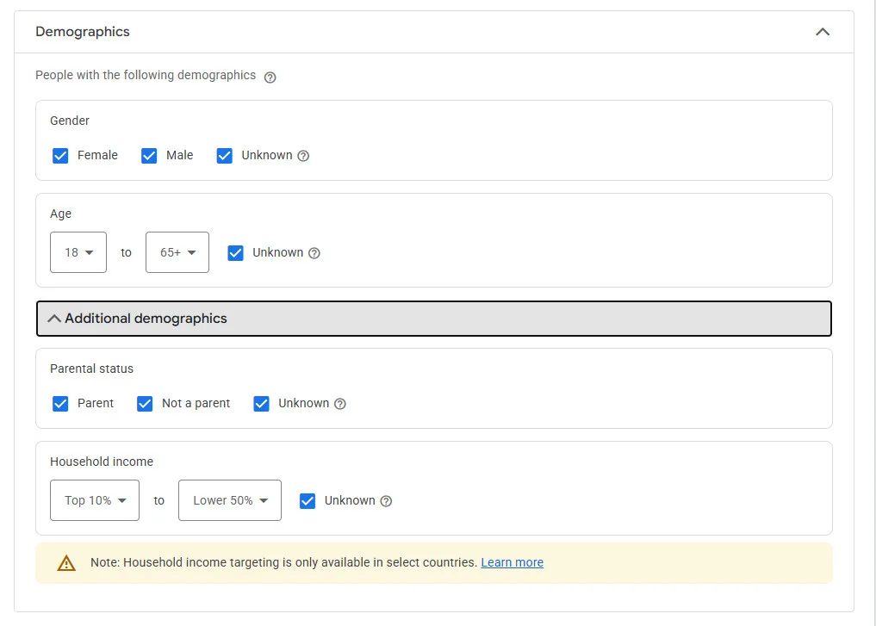The width and height of the screenshot is (876, 626).
Task: Click help icon beside Household income Unknown
Action: [x=386, y=501]
